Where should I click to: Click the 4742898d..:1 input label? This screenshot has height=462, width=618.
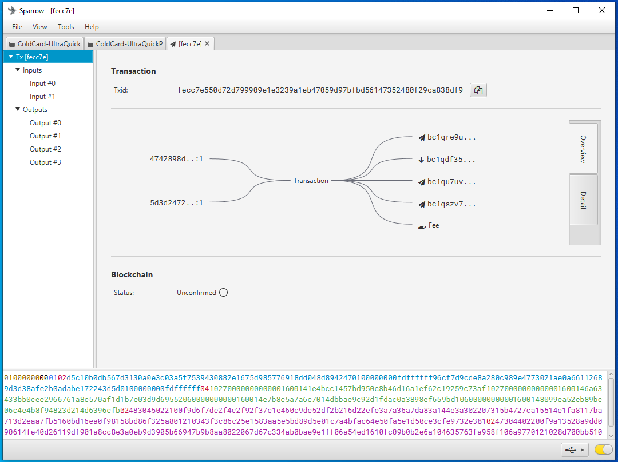[x=176, y=159]
